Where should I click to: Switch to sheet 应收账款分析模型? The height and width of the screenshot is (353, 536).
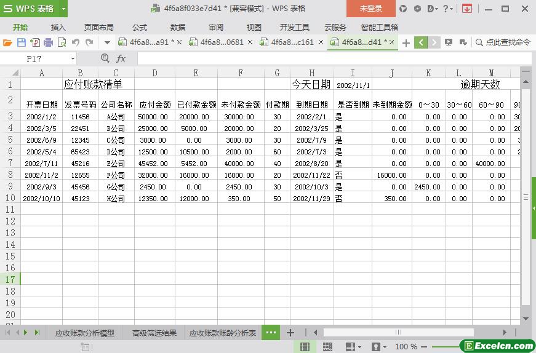pos(85,333)
